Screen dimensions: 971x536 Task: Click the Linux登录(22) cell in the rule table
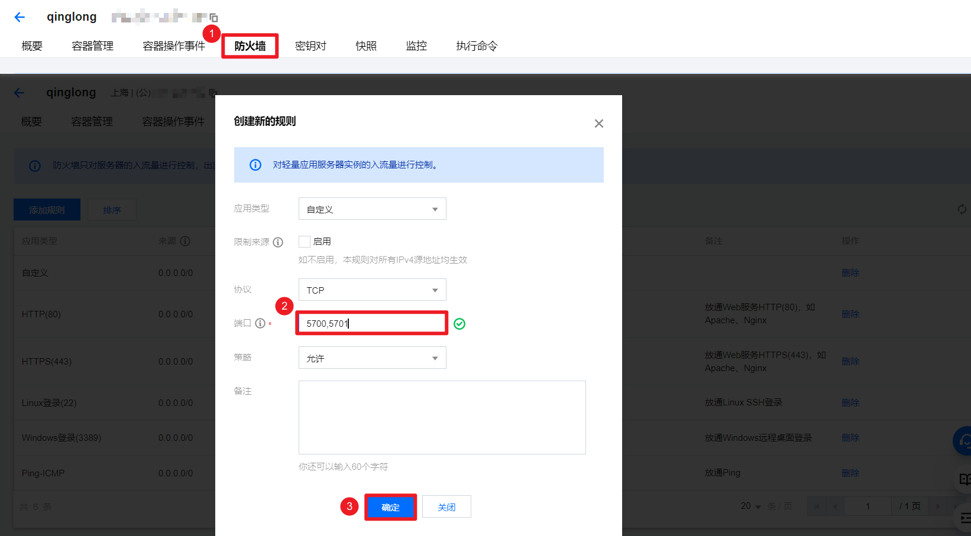click(49, 403)
